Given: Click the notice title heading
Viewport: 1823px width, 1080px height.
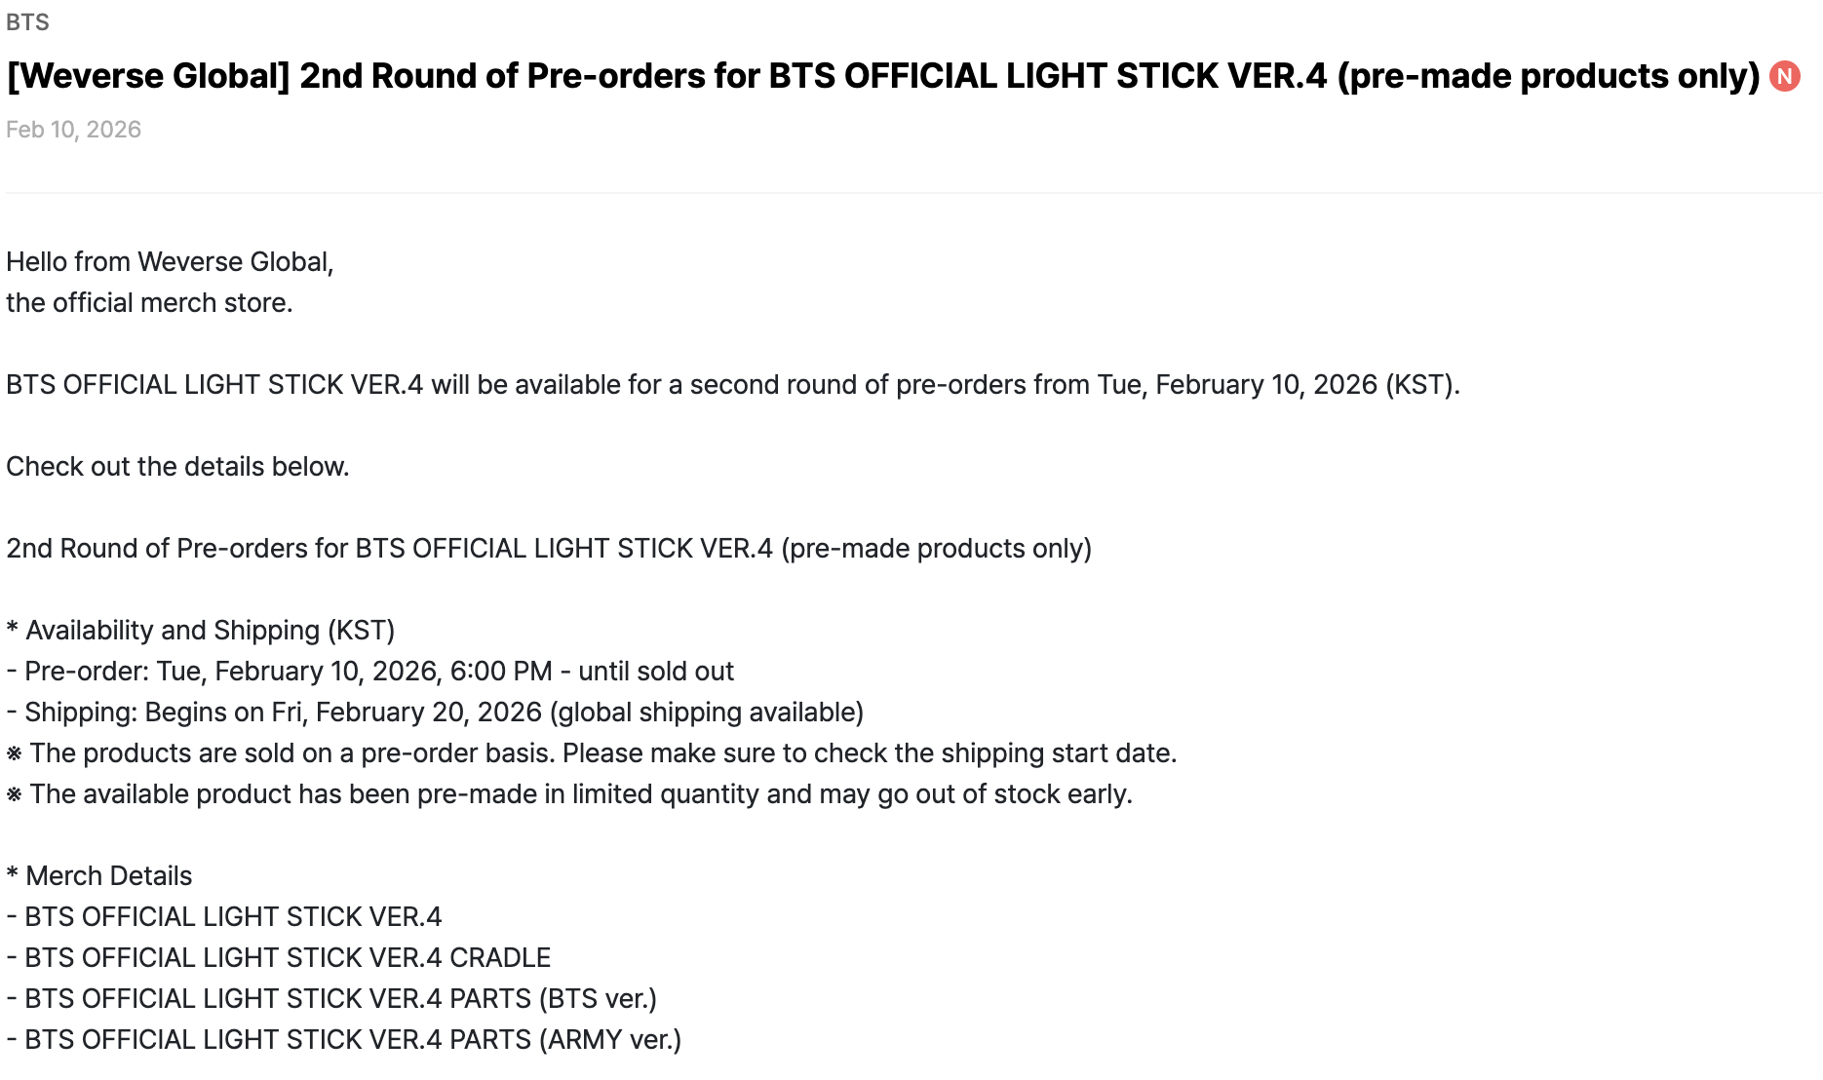Looking at the screenshot, I should pos(882,76).
